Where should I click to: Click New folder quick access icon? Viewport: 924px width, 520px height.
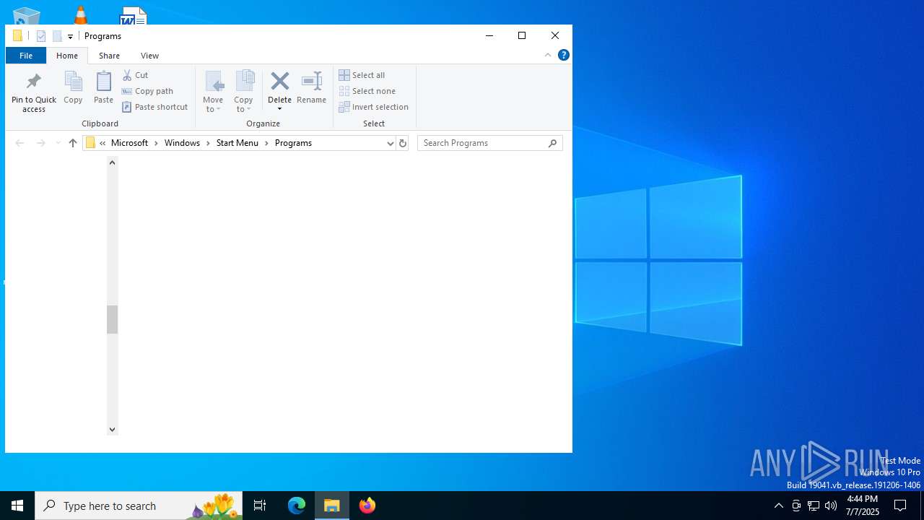pyautogui.click(x=57, y=36)
